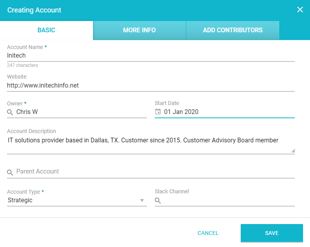Click the Parent Account search icon
310x247 pixels.
tap(11, 172)
